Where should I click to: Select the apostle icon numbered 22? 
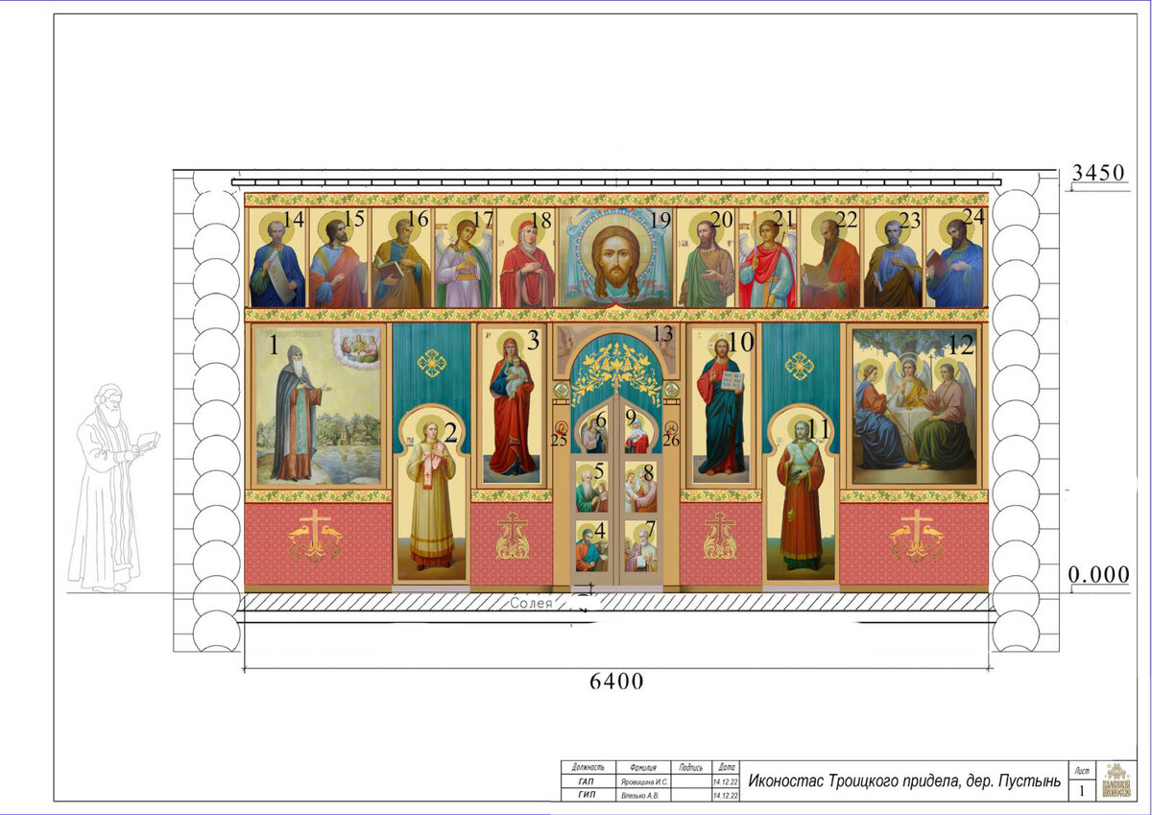click(830, 257)
